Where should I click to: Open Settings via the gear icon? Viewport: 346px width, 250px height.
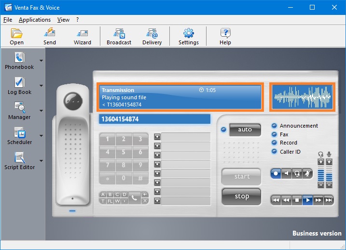[189, 36]
